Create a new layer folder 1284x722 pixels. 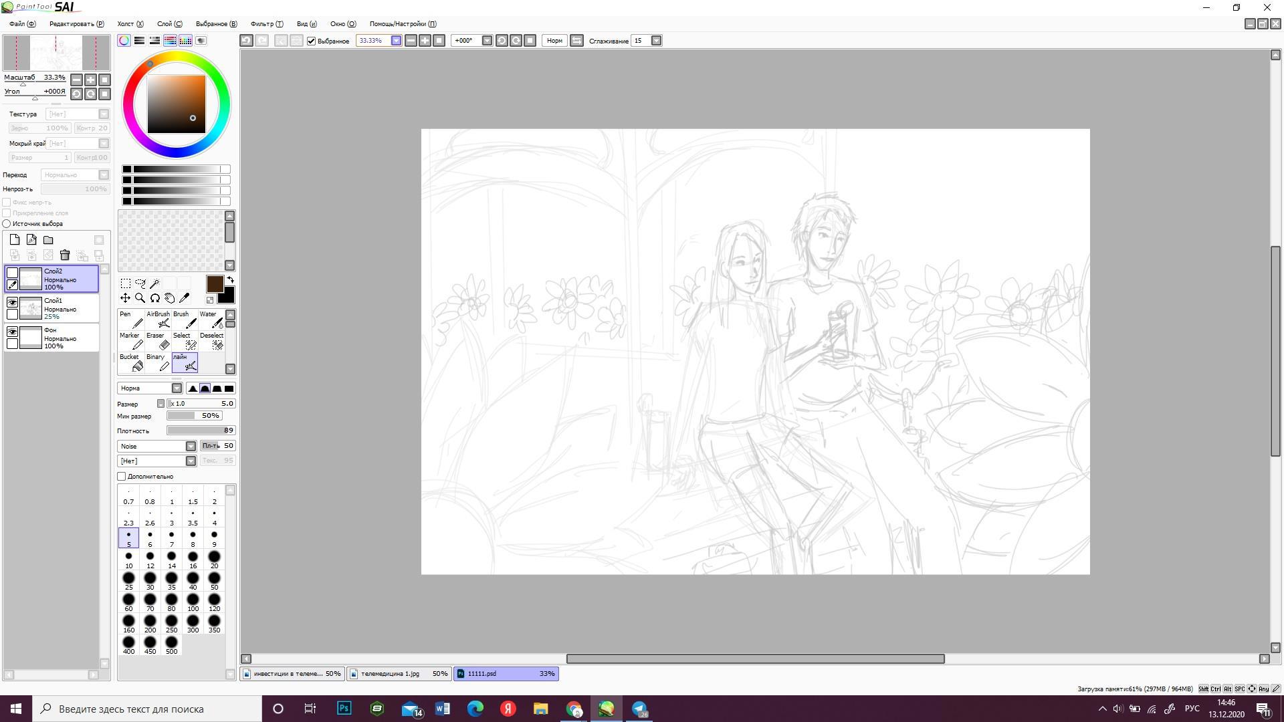(48, 240)
